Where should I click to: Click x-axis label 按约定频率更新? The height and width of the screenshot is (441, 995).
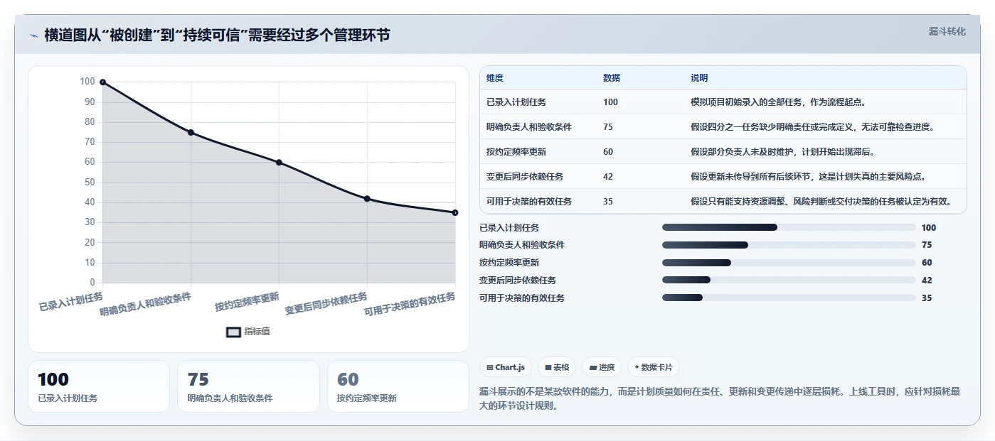point(248,302)
